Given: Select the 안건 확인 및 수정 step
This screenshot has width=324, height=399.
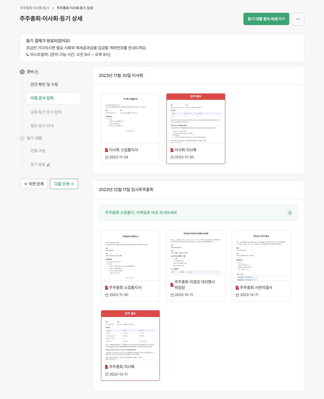Looking at the screenshot, I should click(44, 84).
